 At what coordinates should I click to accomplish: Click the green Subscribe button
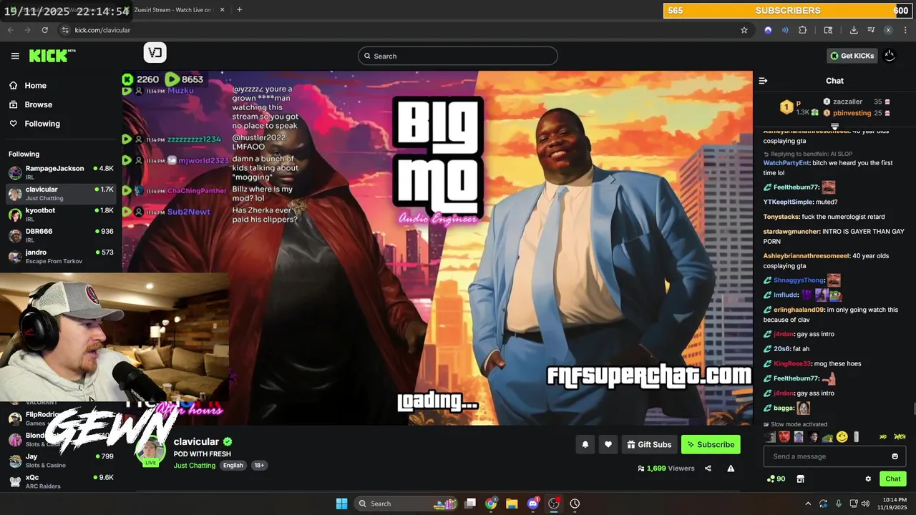(711, 444)
